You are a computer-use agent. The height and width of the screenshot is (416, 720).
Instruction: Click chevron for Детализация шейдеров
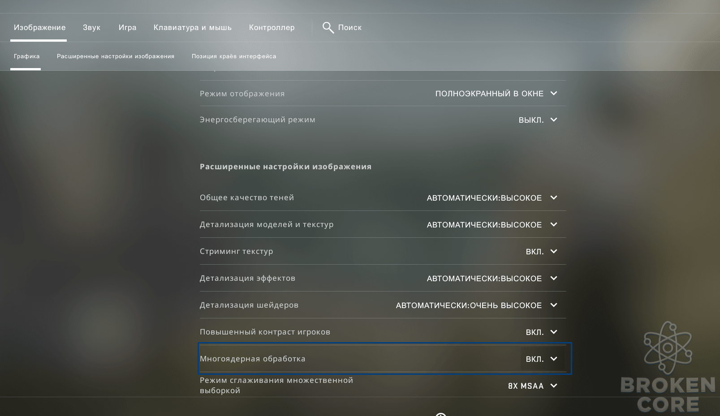point(554,305)
